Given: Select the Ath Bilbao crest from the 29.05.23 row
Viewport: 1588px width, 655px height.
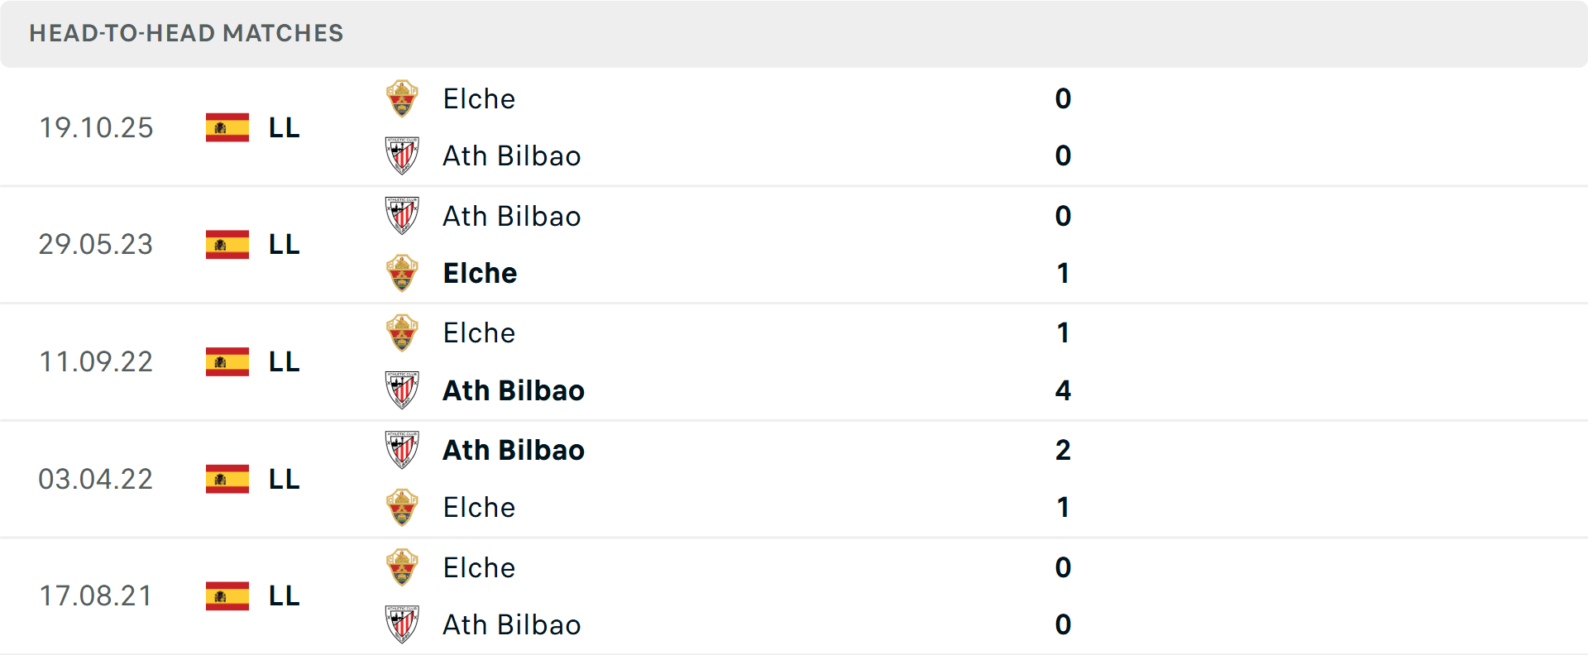Looking at the screenshot, I should [403, 216].
